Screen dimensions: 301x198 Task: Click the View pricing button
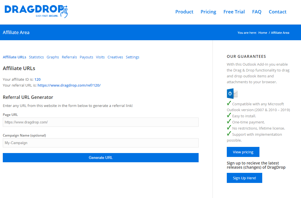click(243, 152)
